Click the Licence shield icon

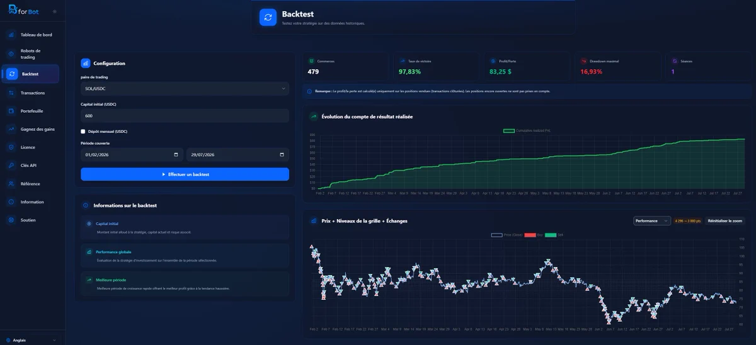click(x=11, y=147)
